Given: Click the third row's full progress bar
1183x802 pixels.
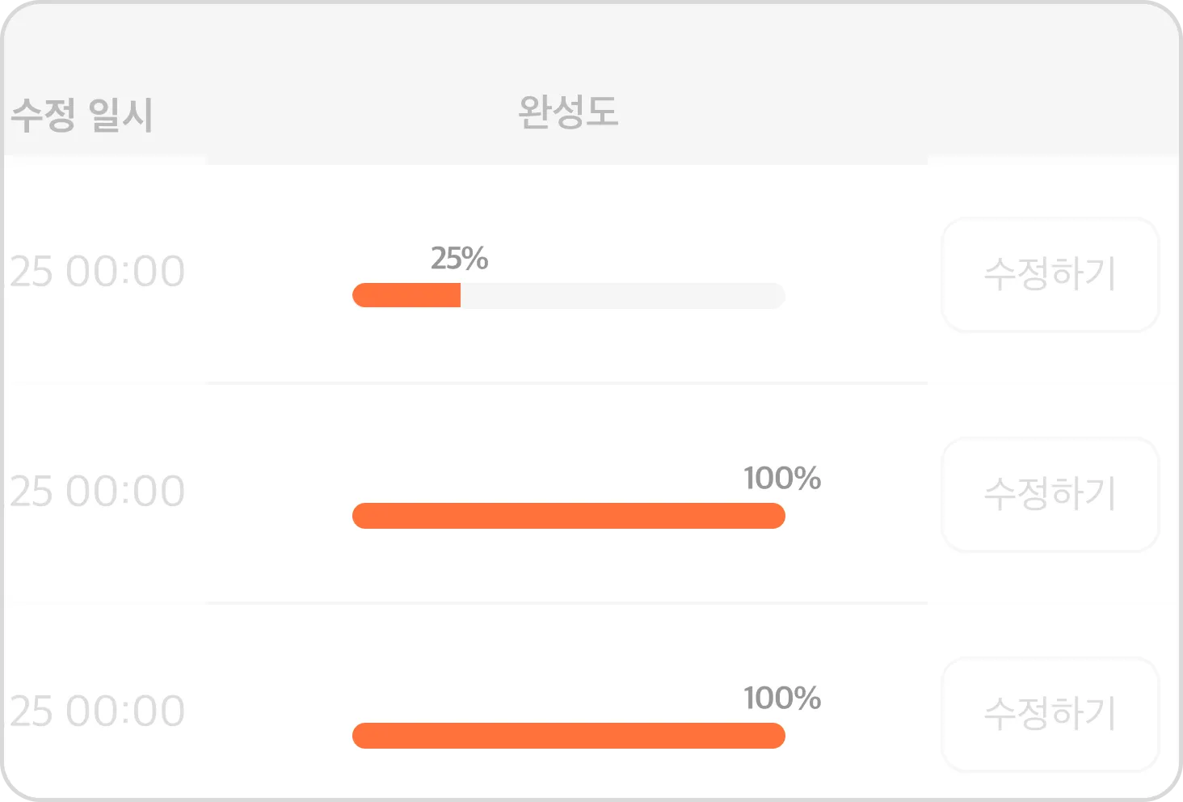Looking at the screenshot, I should coord(568,736).
